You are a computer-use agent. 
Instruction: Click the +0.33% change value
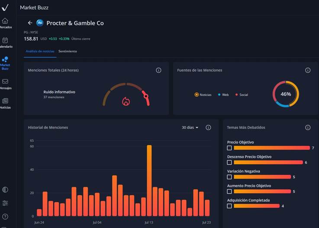(x=64, y=39)
